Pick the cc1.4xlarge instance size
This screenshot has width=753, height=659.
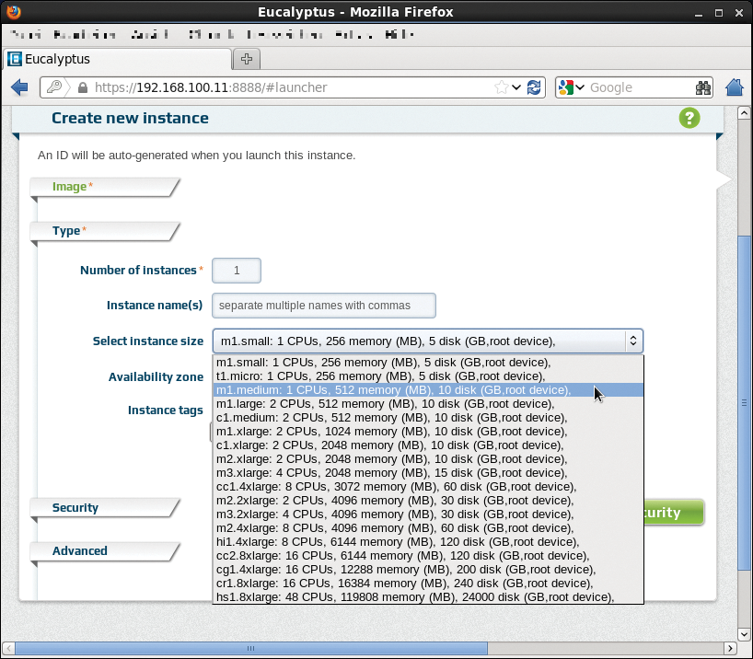[396, 487]
